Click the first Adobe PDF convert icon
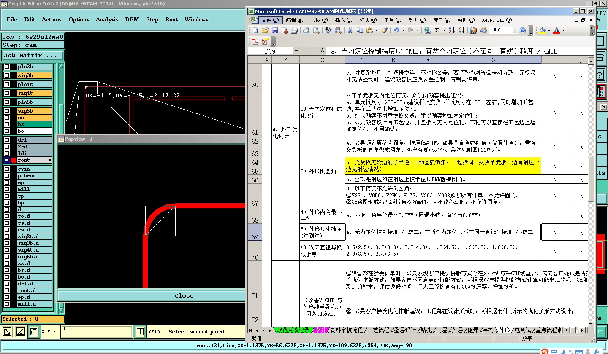This screenshot has height=354, width=608. tap(255, 41)
